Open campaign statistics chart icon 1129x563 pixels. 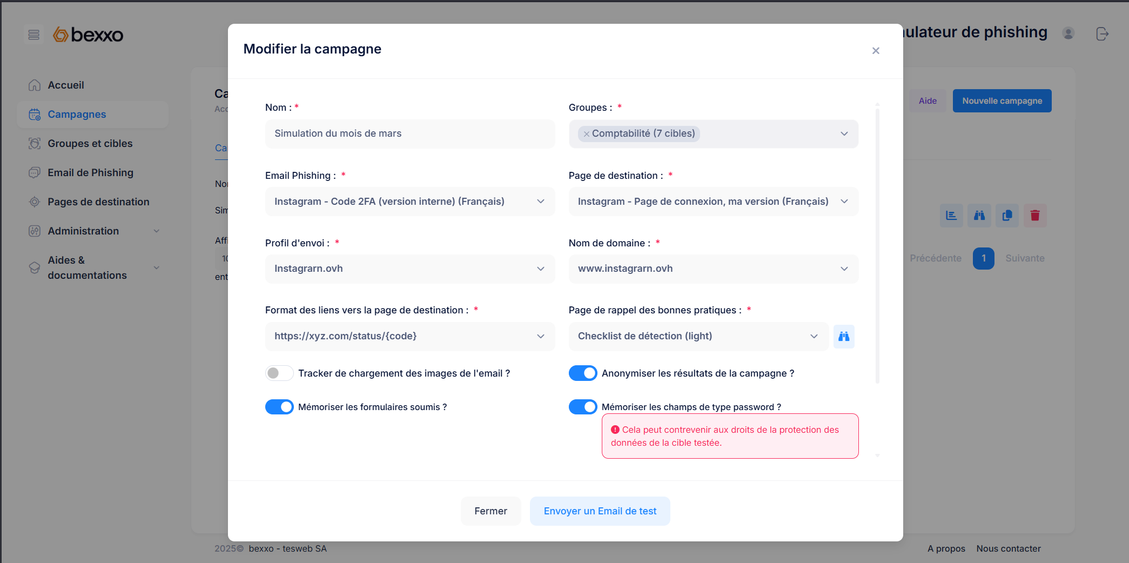951,216
